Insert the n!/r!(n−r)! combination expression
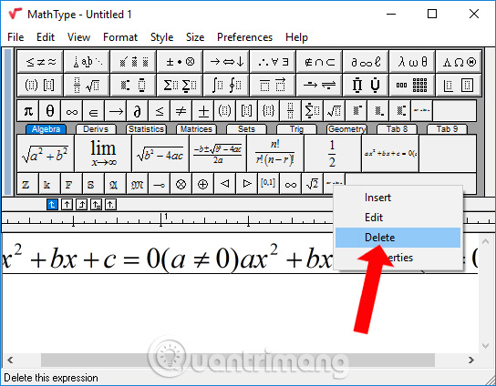 275,154
